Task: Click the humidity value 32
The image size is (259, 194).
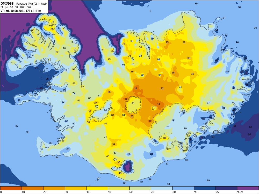Action: tap(184, 42)
